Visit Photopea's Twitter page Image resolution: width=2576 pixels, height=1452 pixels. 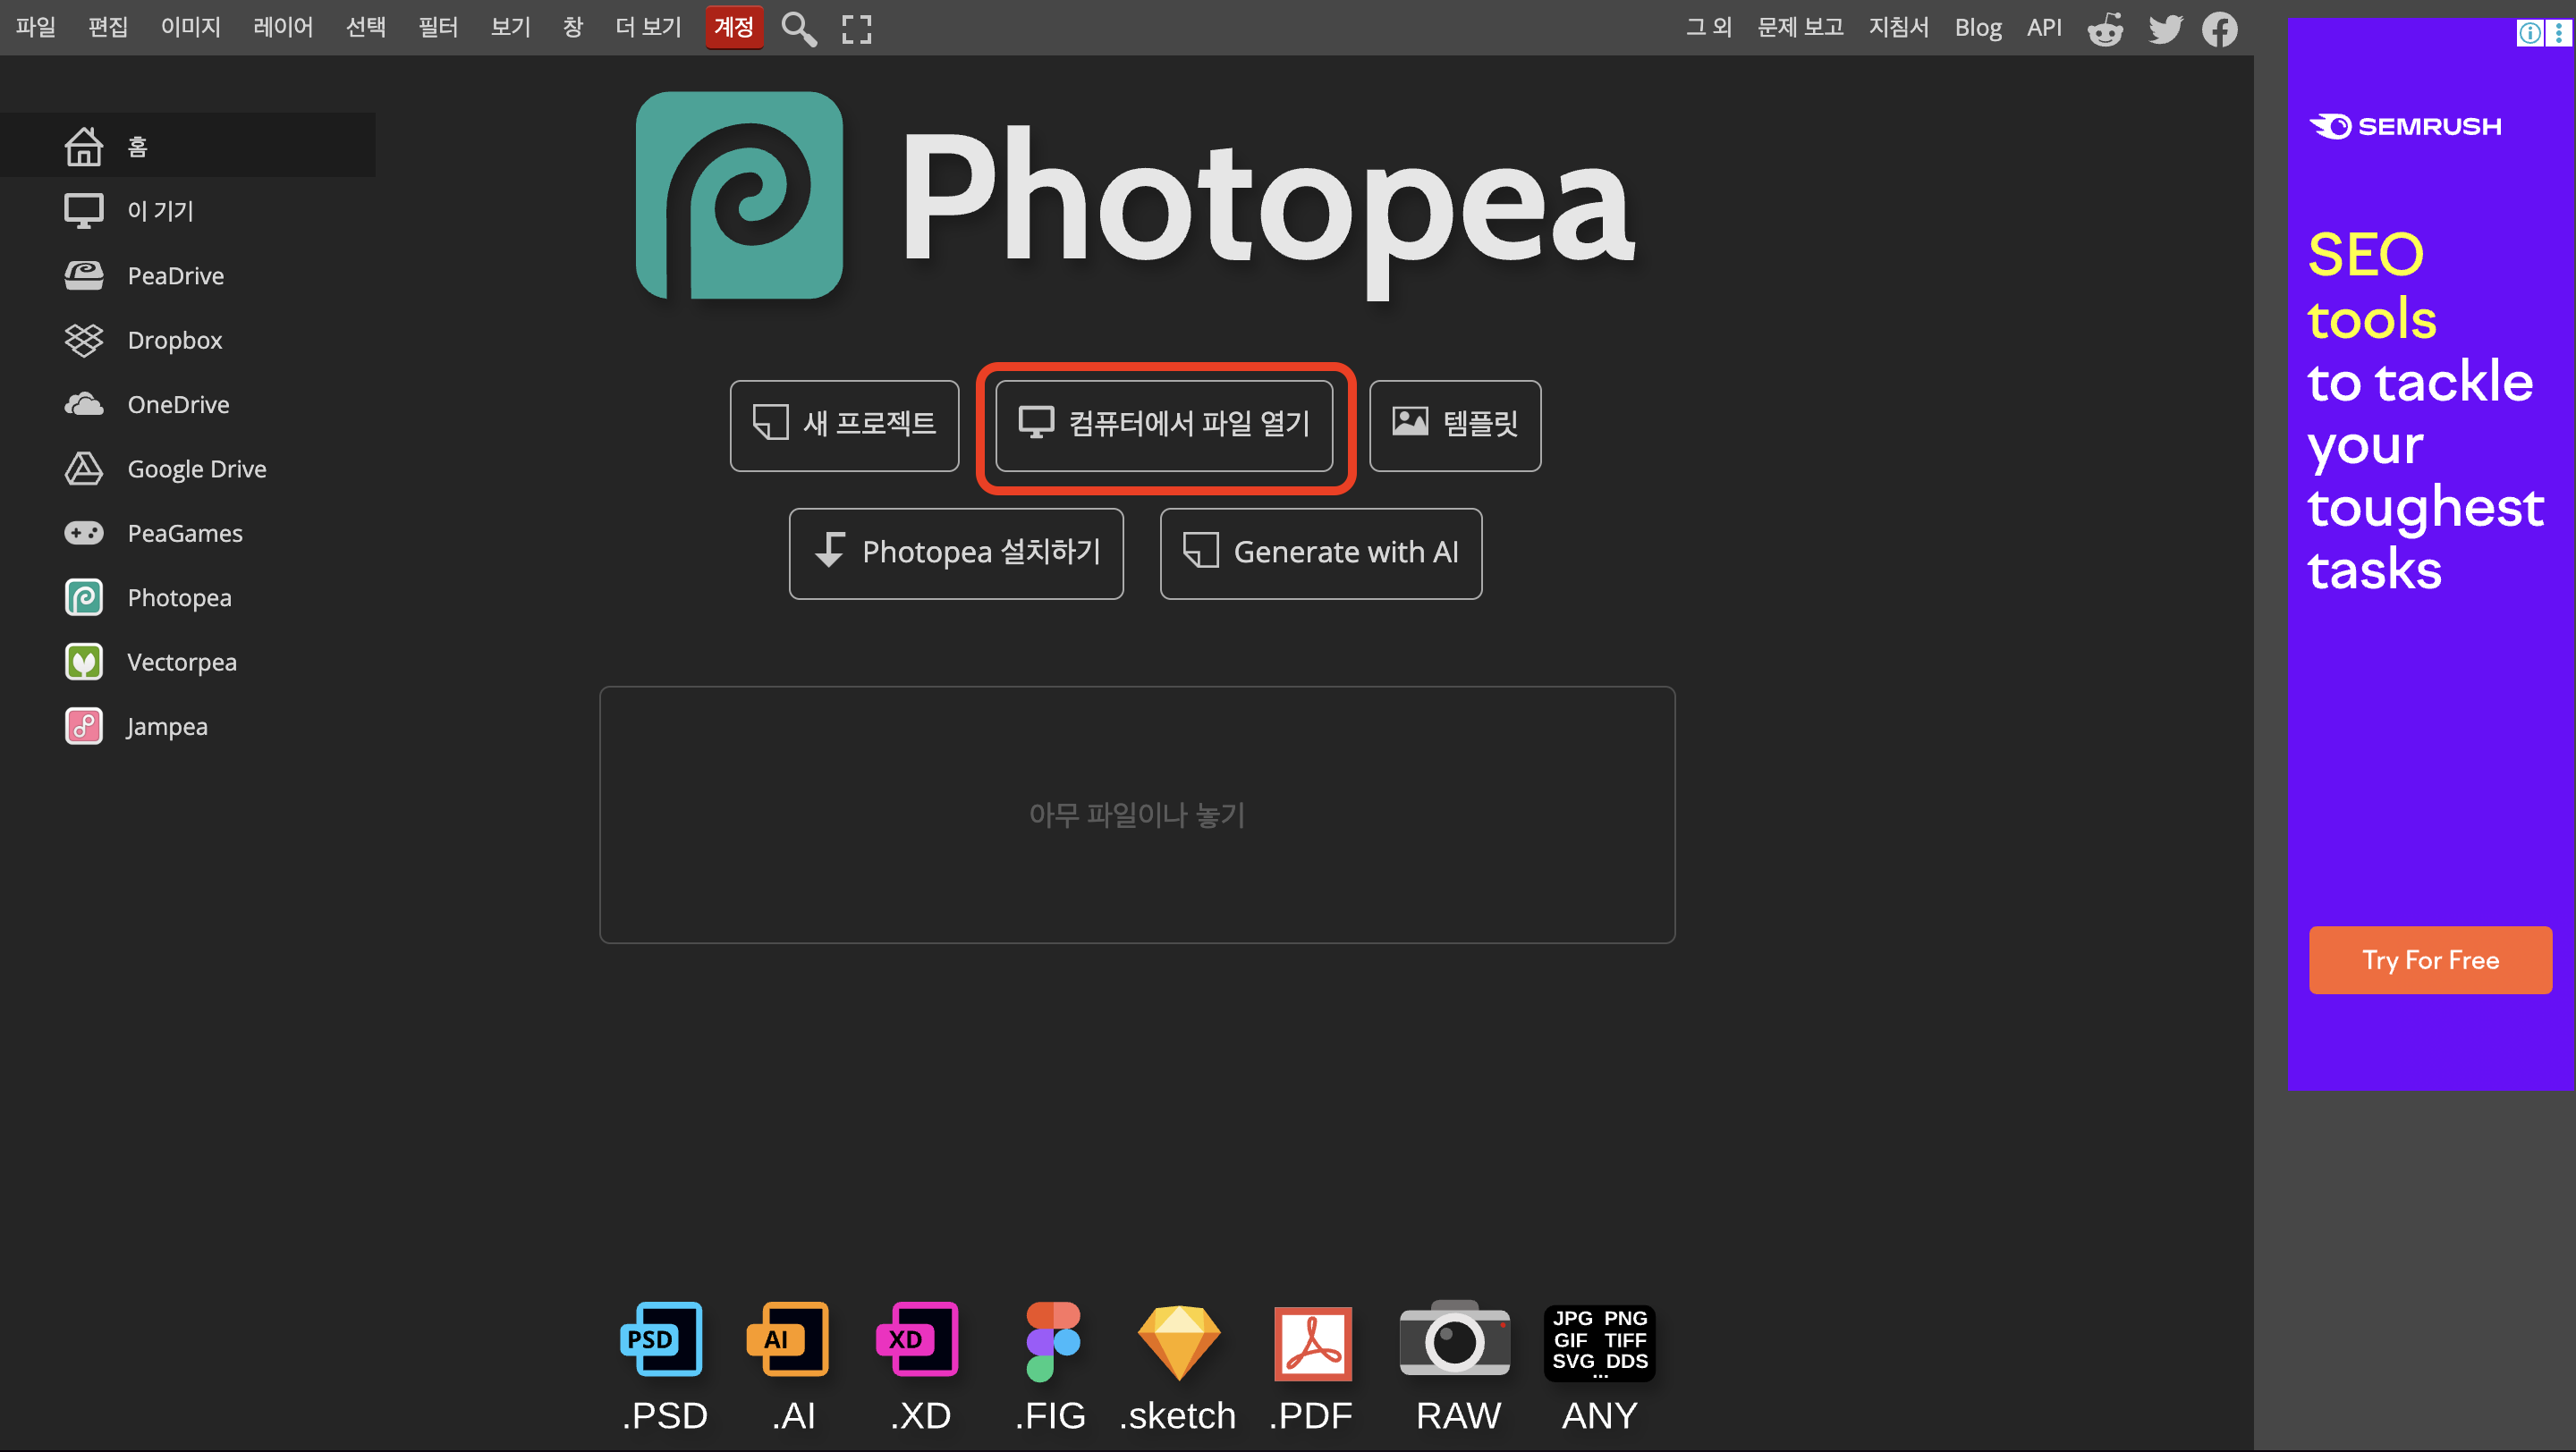pyautogui.click(x=2163, y=28)
